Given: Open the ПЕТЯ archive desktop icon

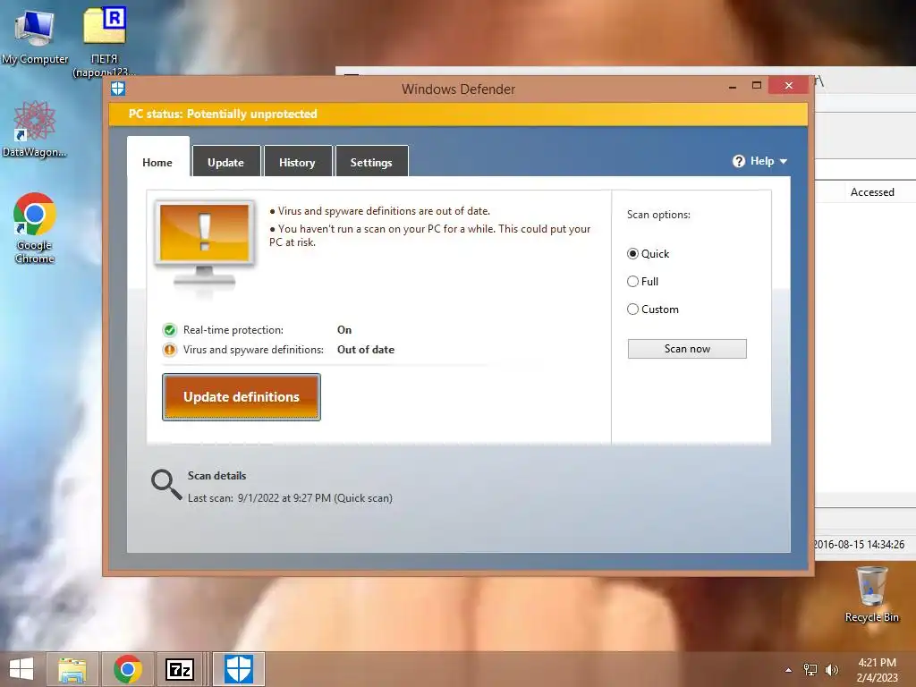Looking at the screenshot, I should click(x=104, y=41).
